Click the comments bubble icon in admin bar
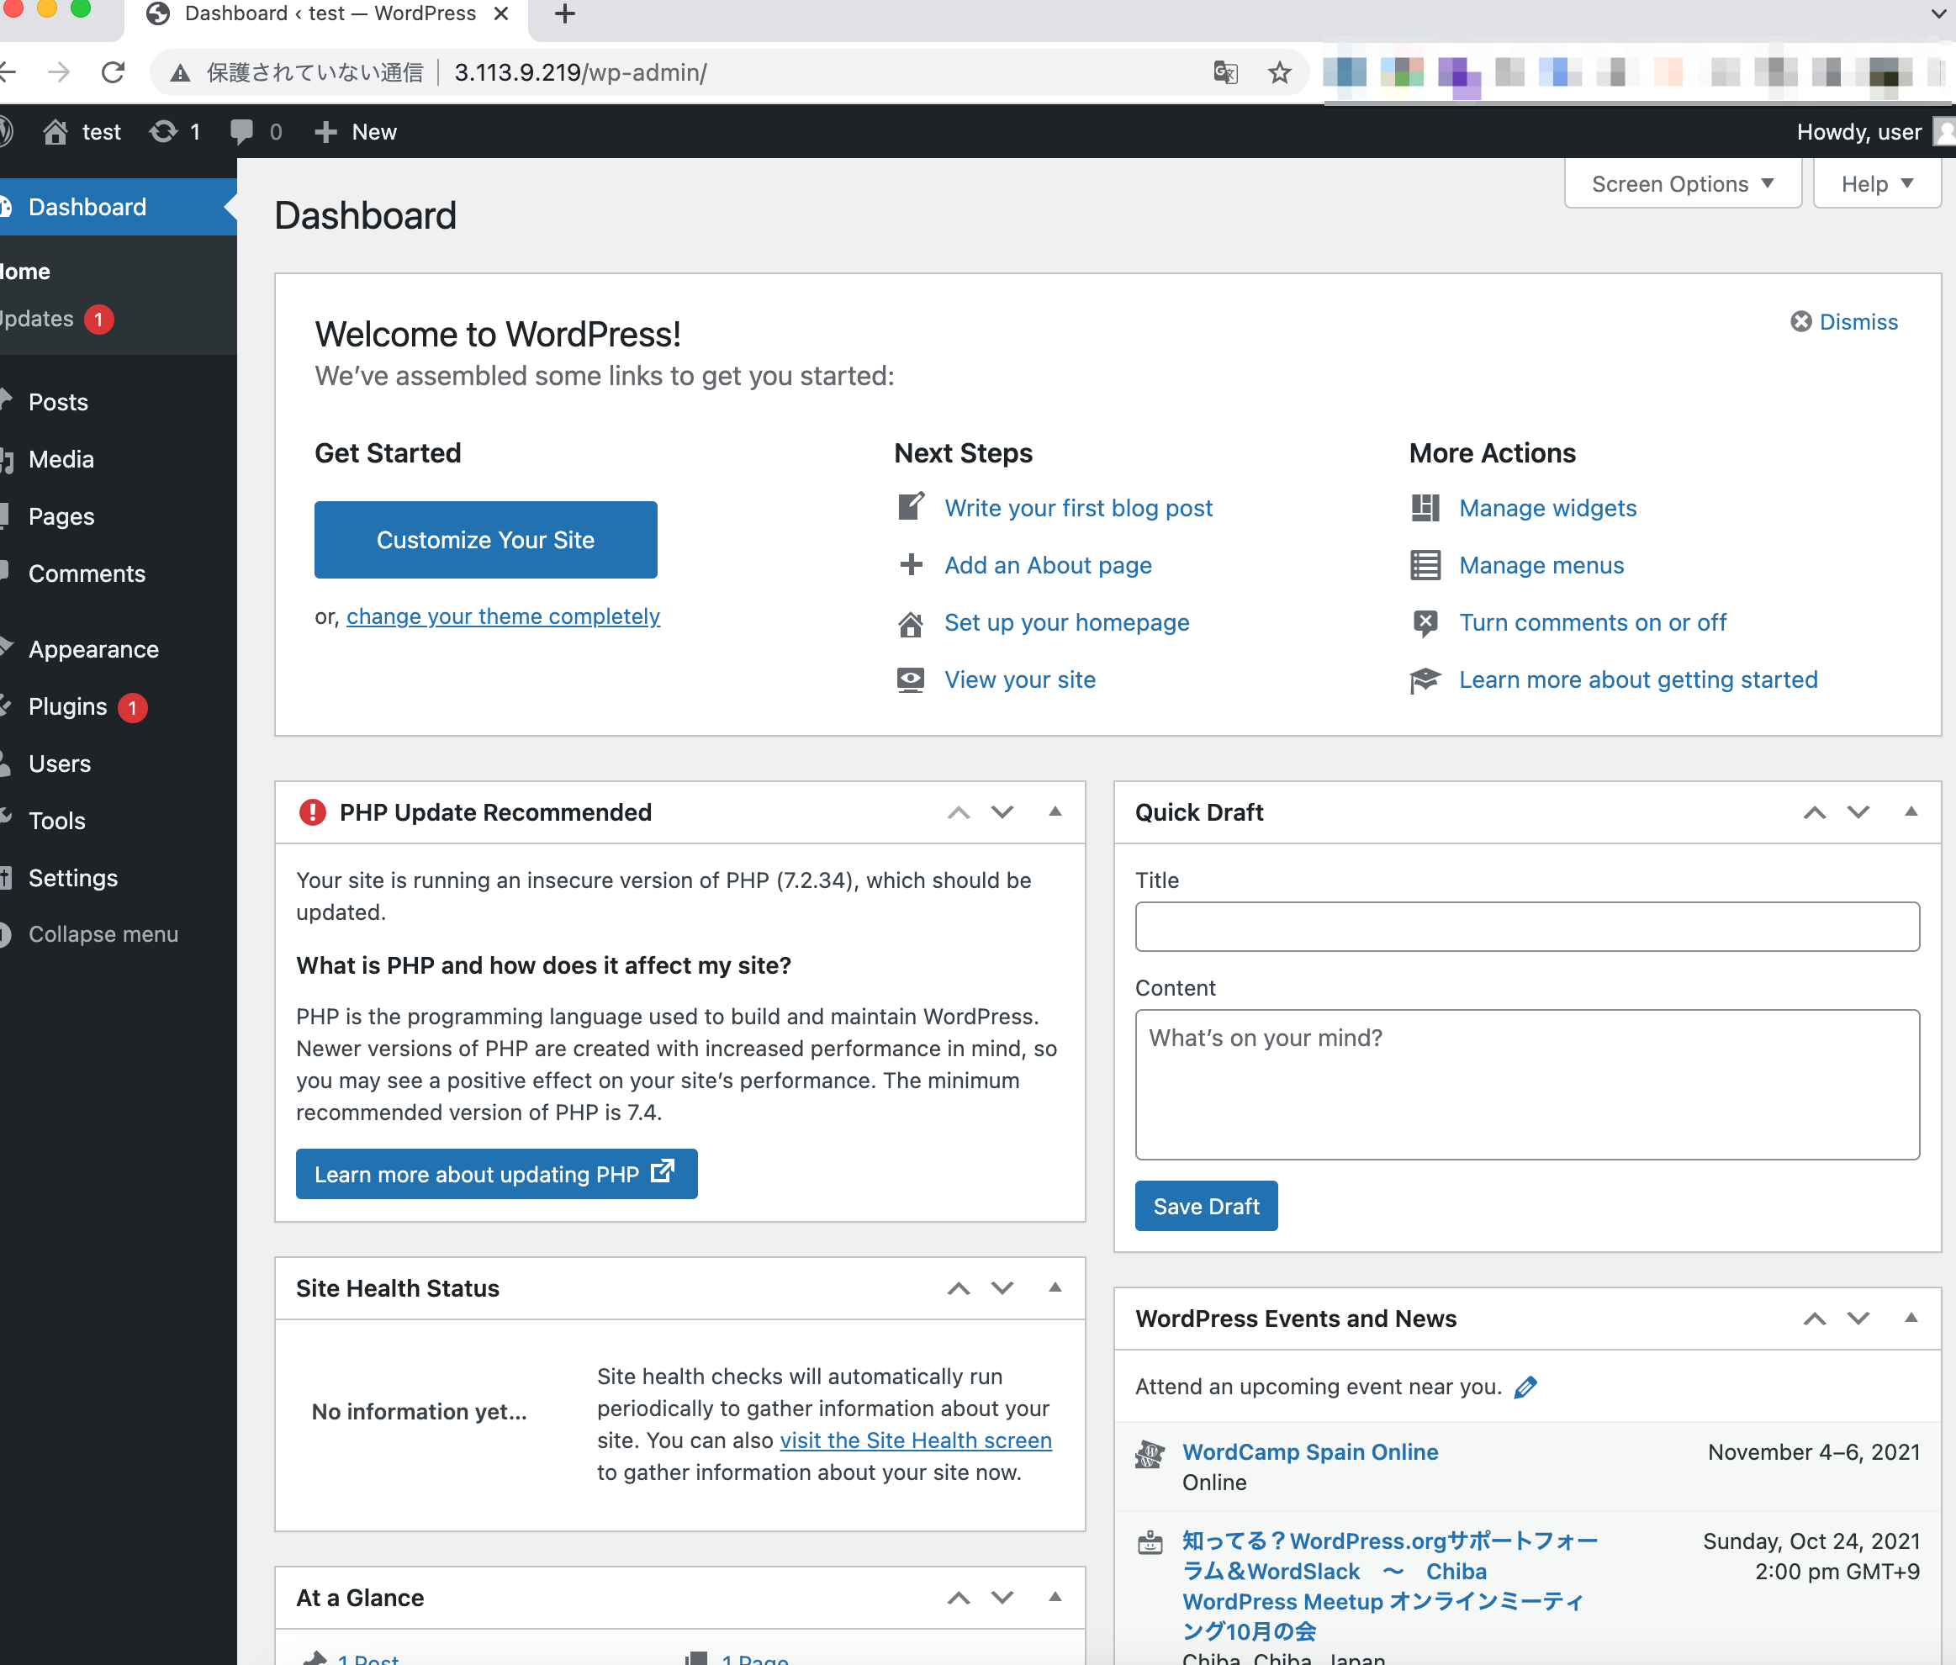 tap(244, 131)
